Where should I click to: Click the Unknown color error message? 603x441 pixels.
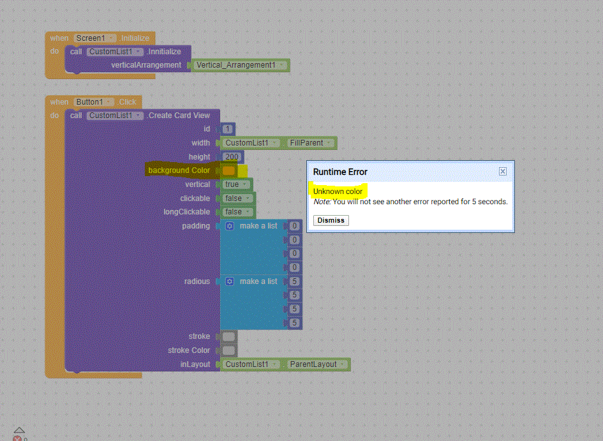pyautogui.click(x=338, y=191)
